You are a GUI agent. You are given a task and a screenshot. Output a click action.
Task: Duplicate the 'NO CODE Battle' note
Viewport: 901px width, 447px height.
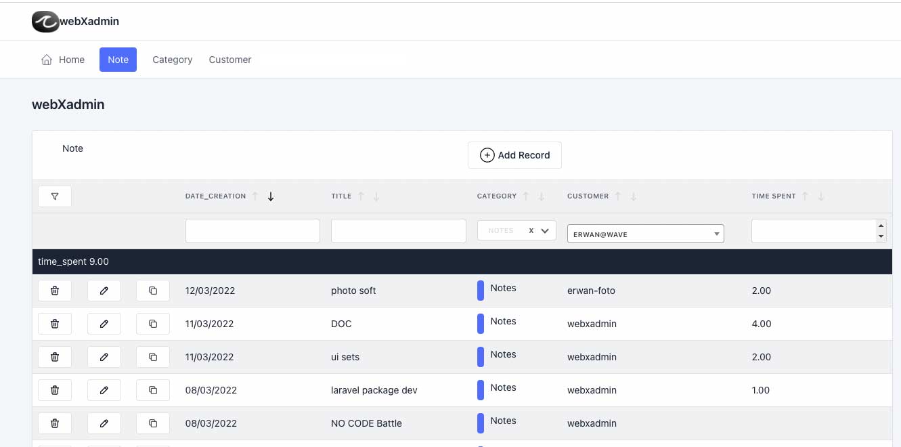pyautogui.click(x=153, y=423)
